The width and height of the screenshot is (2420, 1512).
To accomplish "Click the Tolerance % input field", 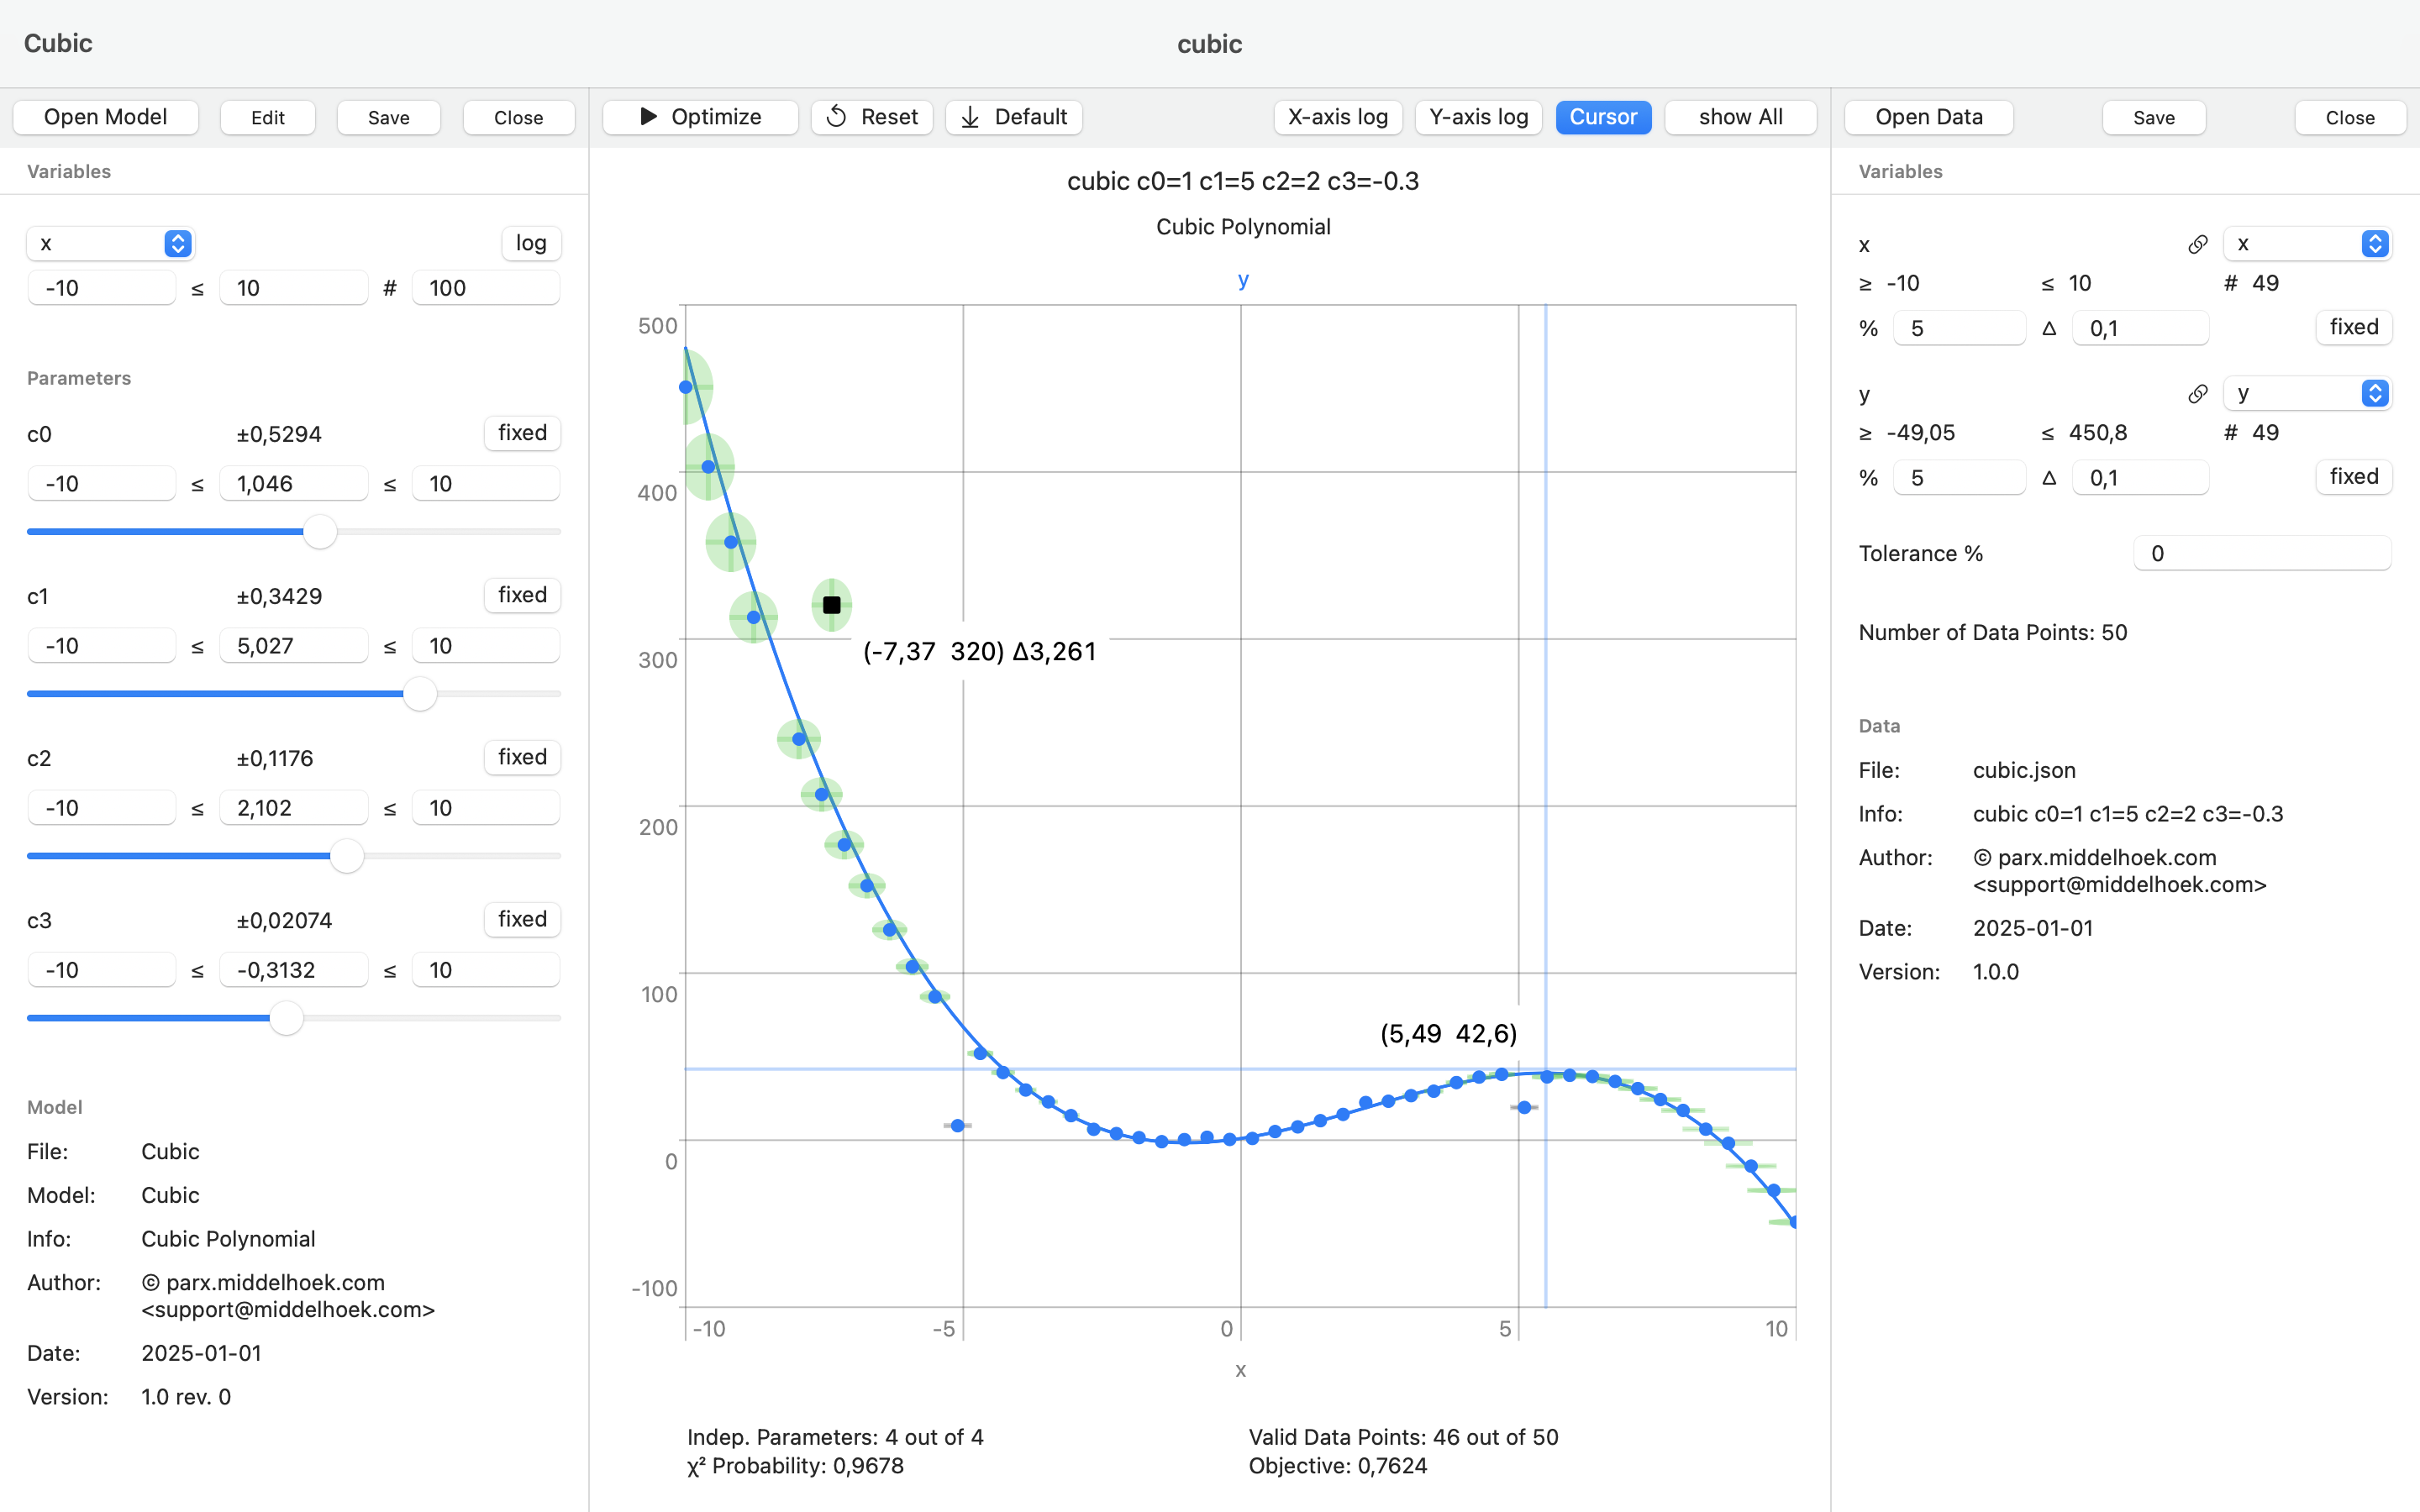I will pyautogui.click(x=2262, y=553).
